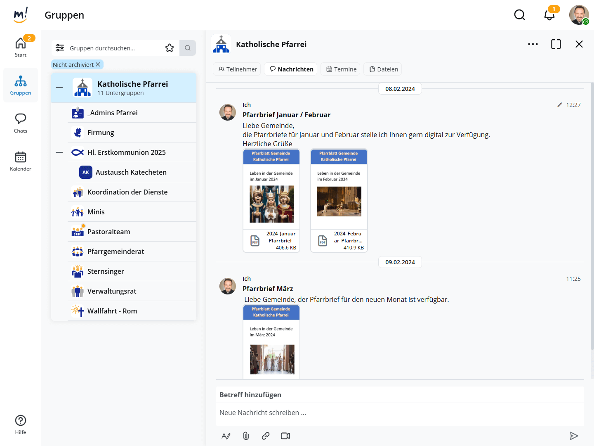The image size is (594, 446).
Task: Collapse the Hl. Erstkommunion 2025 subgroup
Action: (59, 152)
